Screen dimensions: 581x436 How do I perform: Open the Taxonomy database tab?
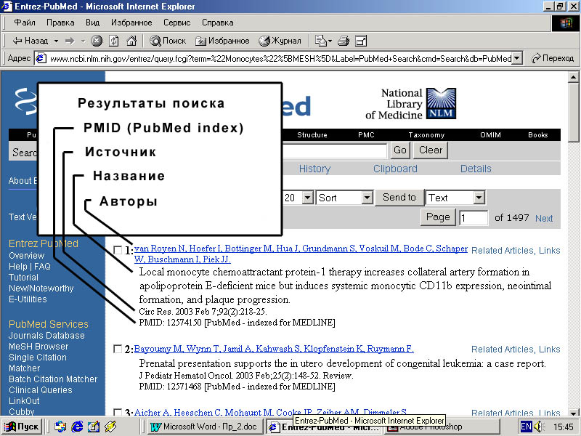click(x=426, y=135)
